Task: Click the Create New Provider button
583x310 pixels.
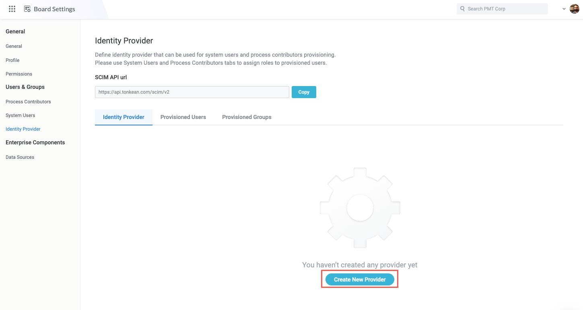Action: [x=359, y=279]
